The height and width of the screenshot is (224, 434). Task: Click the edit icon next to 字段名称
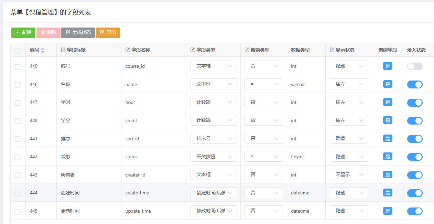coord(128,50)
